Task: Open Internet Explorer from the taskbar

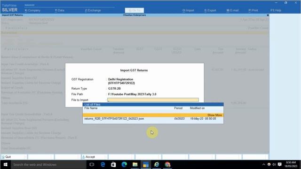Action: click(157, 165)
